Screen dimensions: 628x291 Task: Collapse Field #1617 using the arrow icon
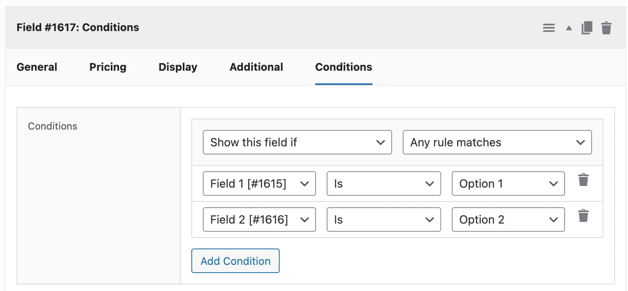coord(568,28)
